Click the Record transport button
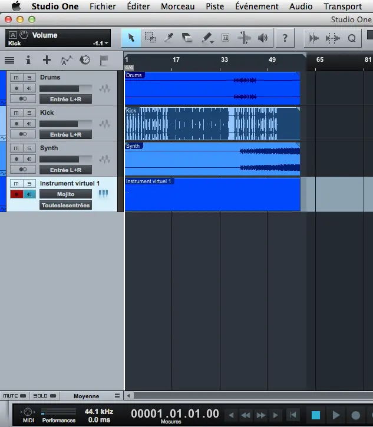 (x=355, y=415)
